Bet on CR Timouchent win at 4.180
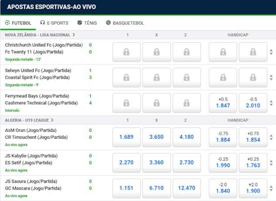 tap(187, 137)
